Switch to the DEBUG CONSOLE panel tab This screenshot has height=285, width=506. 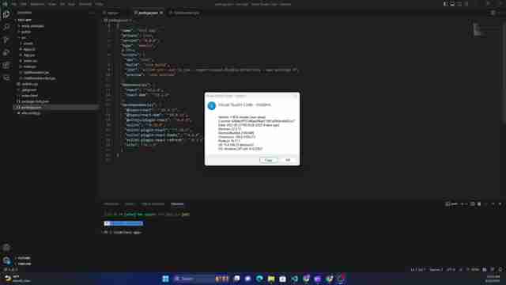coord(153,204)
